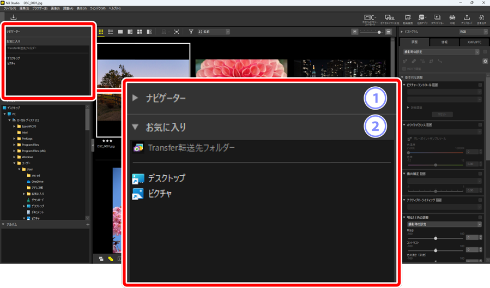The image size is (490, 288).
Task: Click the Upload icon in toolbar
Action: [x=467, y=19]
